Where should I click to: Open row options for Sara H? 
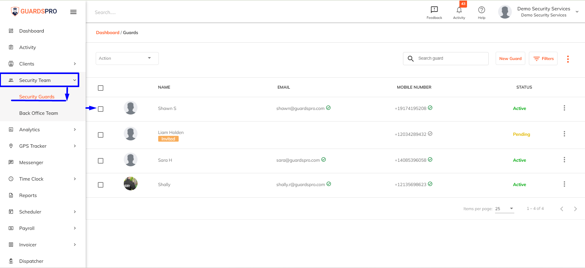(564, 160)
